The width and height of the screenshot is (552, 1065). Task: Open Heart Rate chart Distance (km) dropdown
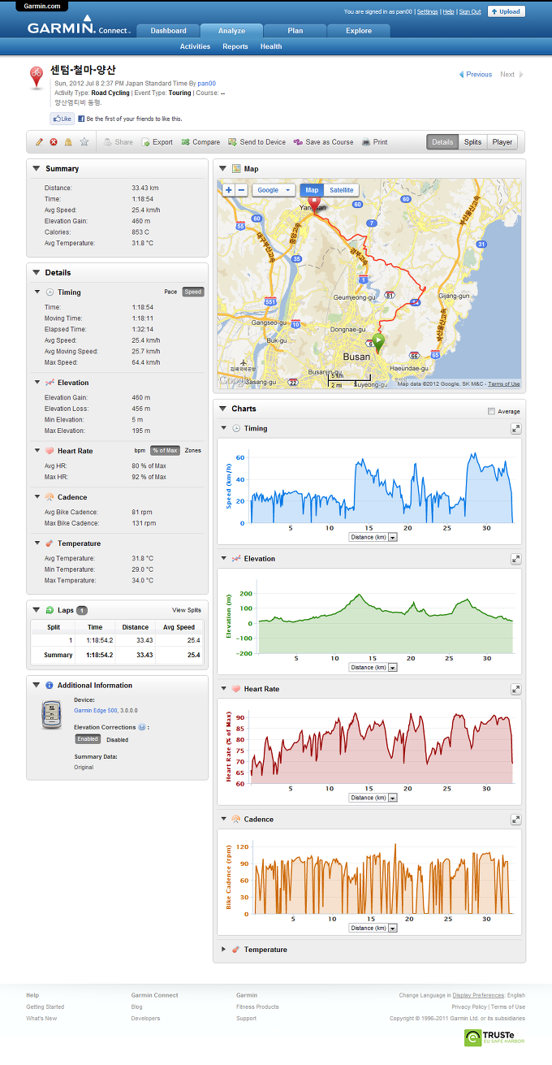[x=373, y=798]
